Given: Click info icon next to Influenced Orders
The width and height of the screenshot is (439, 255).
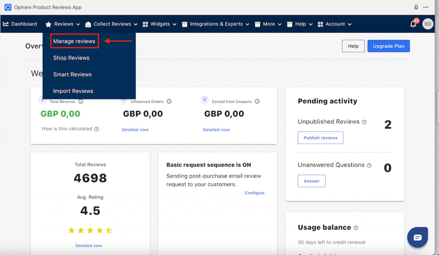Looking at the screenshot, I should (x=169, y=102).
